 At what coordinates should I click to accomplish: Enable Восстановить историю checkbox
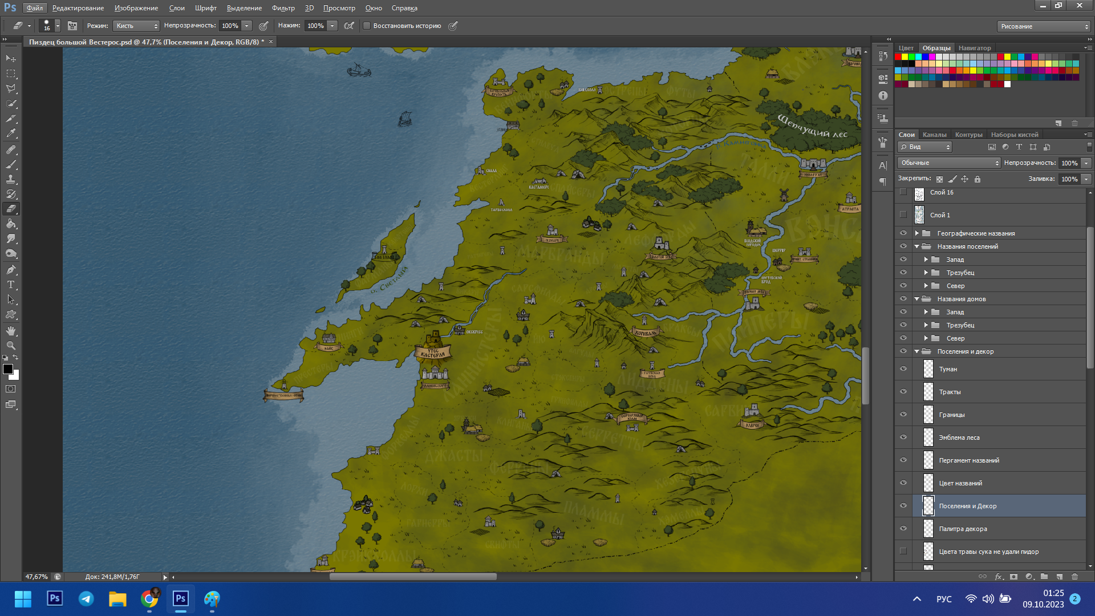tap(367, 26)
